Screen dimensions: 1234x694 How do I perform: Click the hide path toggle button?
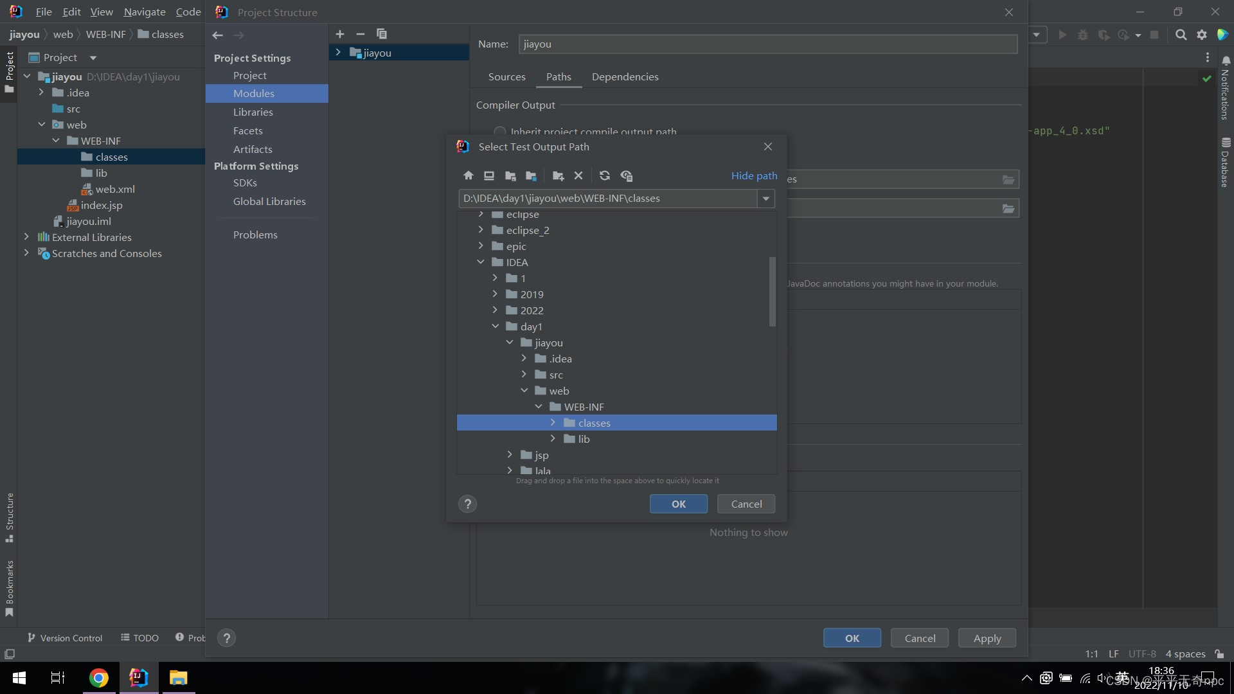[753, 175]
